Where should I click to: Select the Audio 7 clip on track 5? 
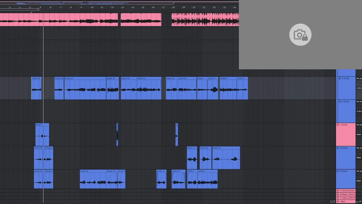[x=242, y=88]
